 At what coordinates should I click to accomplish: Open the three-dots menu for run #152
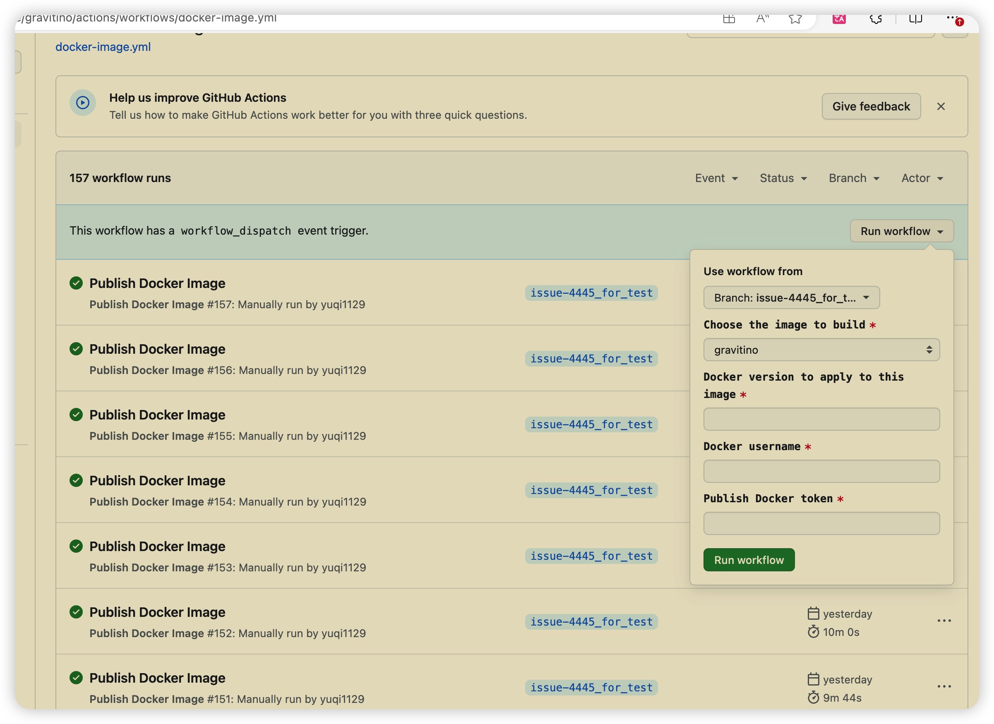[944, 621]
